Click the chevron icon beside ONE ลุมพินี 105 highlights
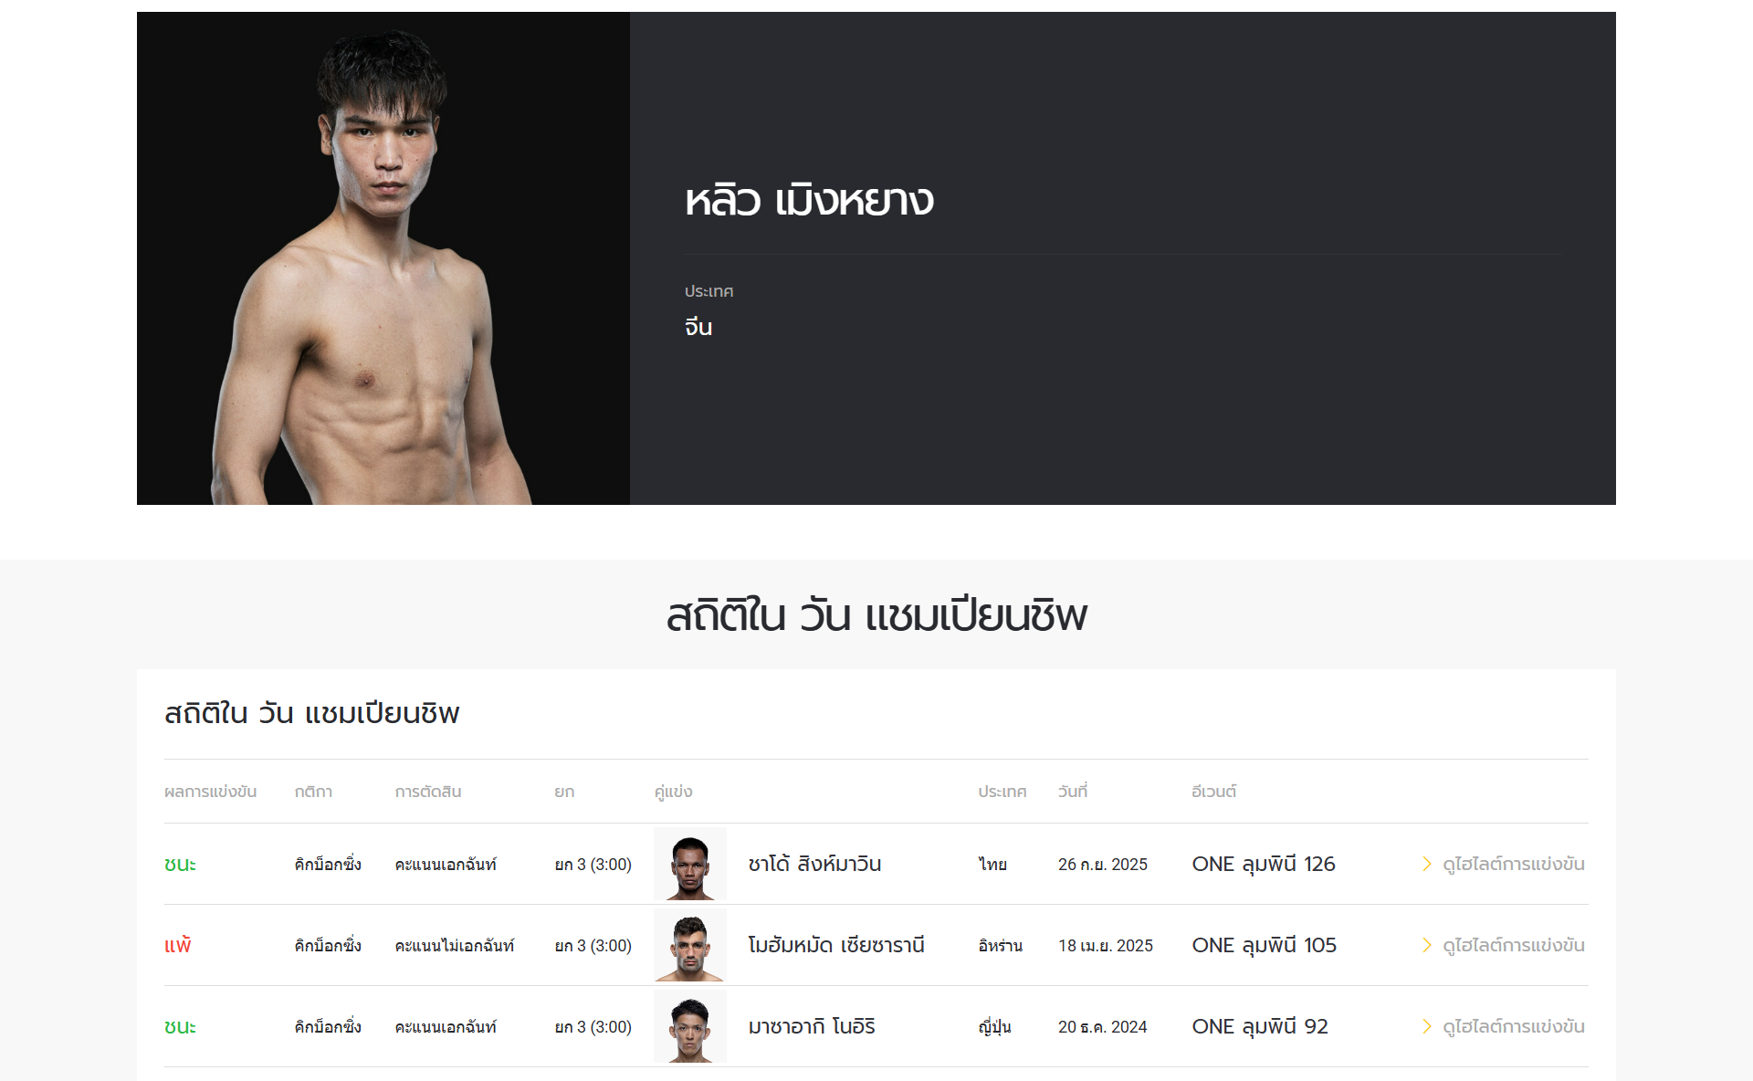Screen dimensions: 1753x1081 click(x=1426, y=945)
